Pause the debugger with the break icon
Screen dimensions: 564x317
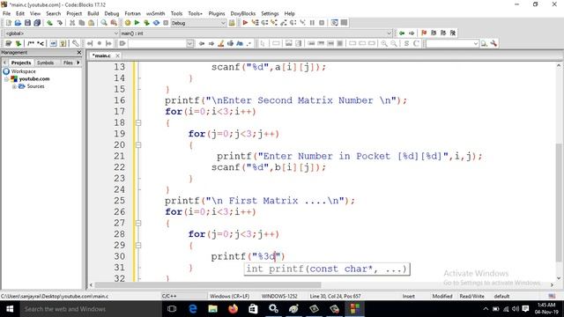point(312,23)
